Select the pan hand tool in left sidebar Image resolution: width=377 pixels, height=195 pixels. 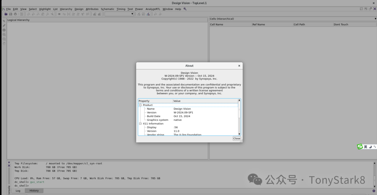[x=4, y=44]
